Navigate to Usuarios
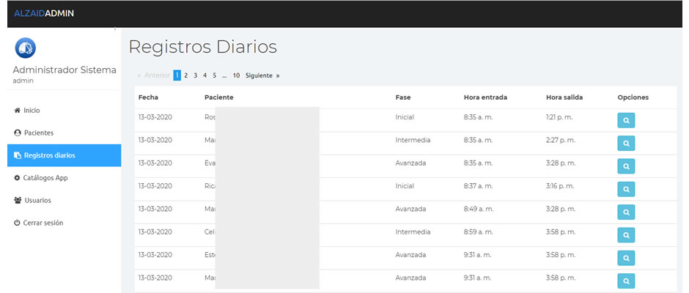The width and height of the screenshot is (689, 293). pos(37,200)
